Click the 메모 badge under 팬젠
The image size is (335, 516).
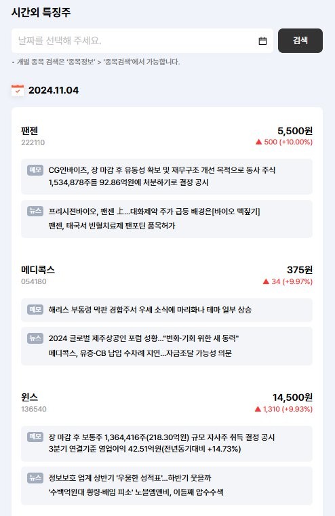[x=35, y=170]
